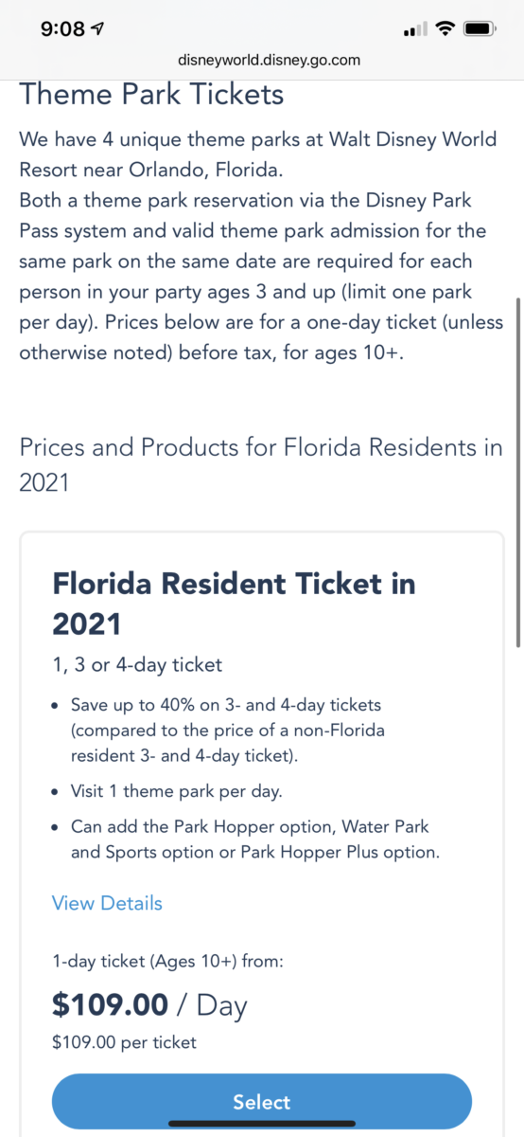
Task: Tap the 9:08 clock in status bar
Action: tap(63, 29)
